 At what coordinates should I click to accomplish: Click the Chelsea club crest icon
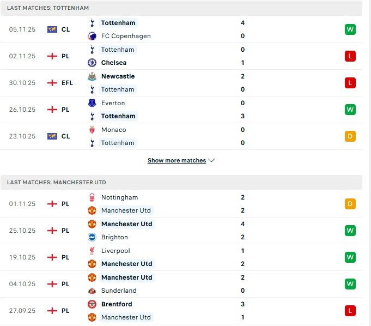(92, 63)
